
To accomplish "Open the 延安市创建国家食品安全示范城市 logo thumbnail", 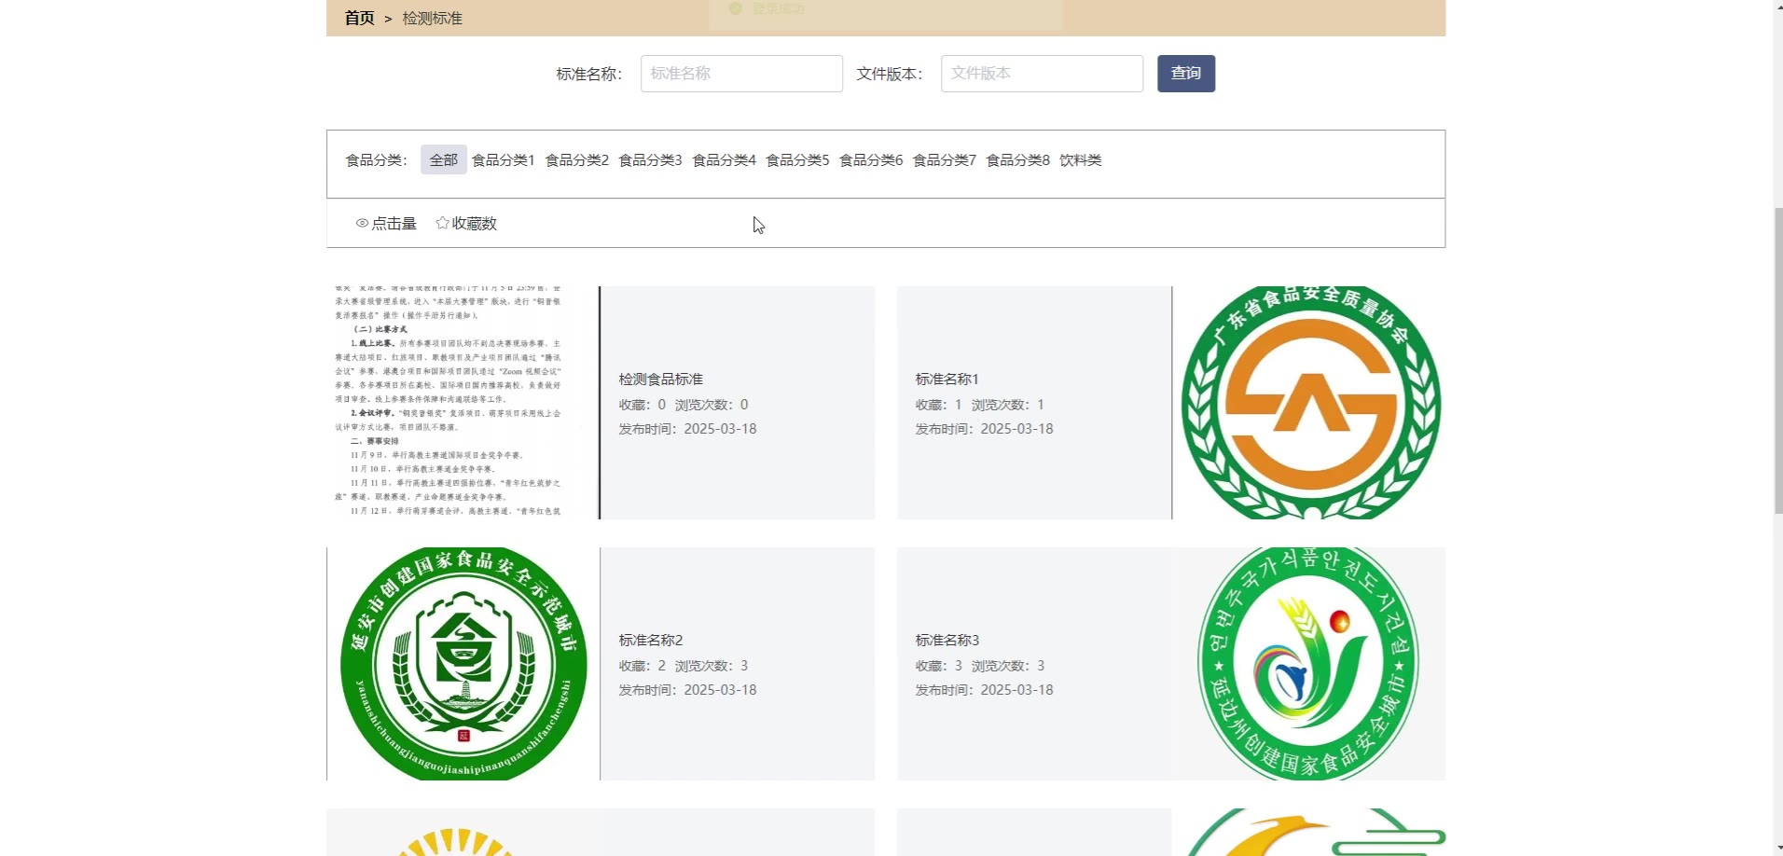I will [x=463, y=664].
